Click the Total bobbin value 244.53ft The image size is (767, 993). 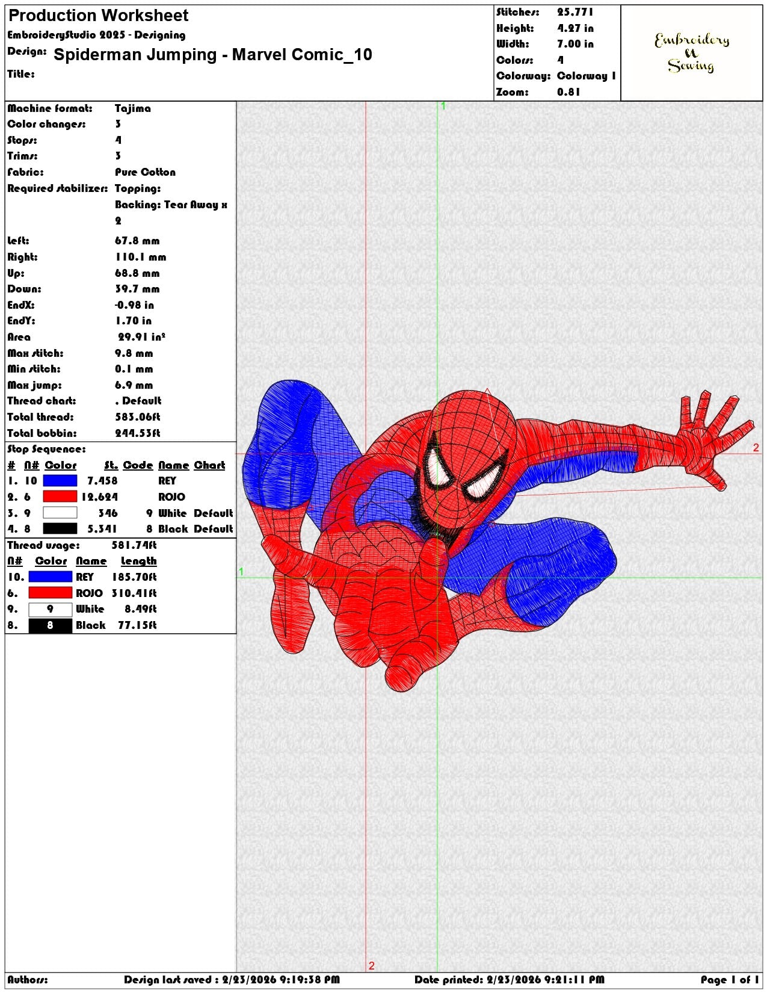(x=138, y=433)
